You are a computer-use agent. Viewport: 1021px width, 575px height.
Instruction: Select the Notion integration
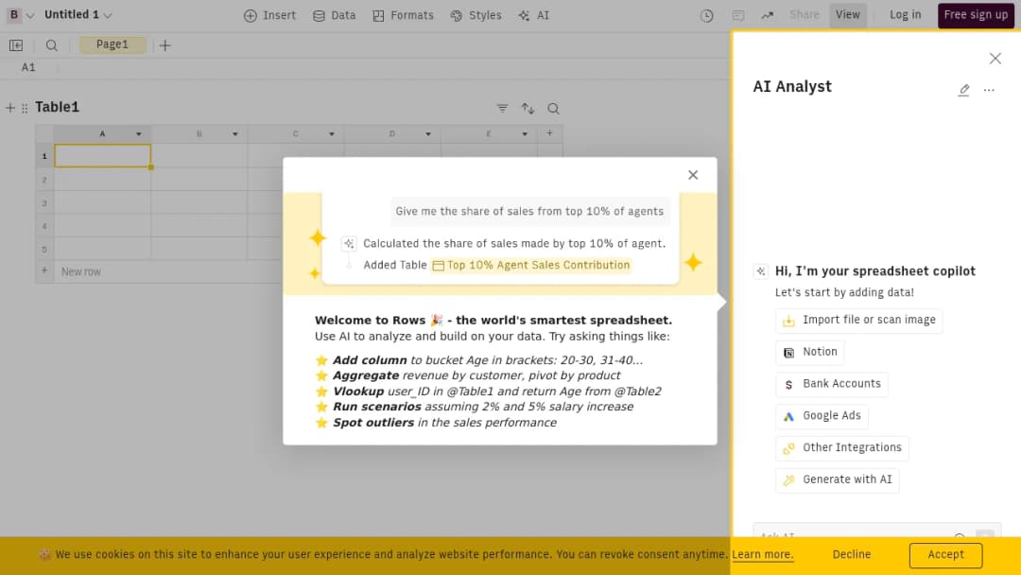coord(810,353)
